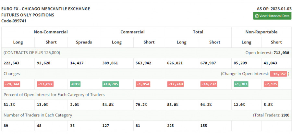Open the View Historical Data button

(x=272, y=16)
